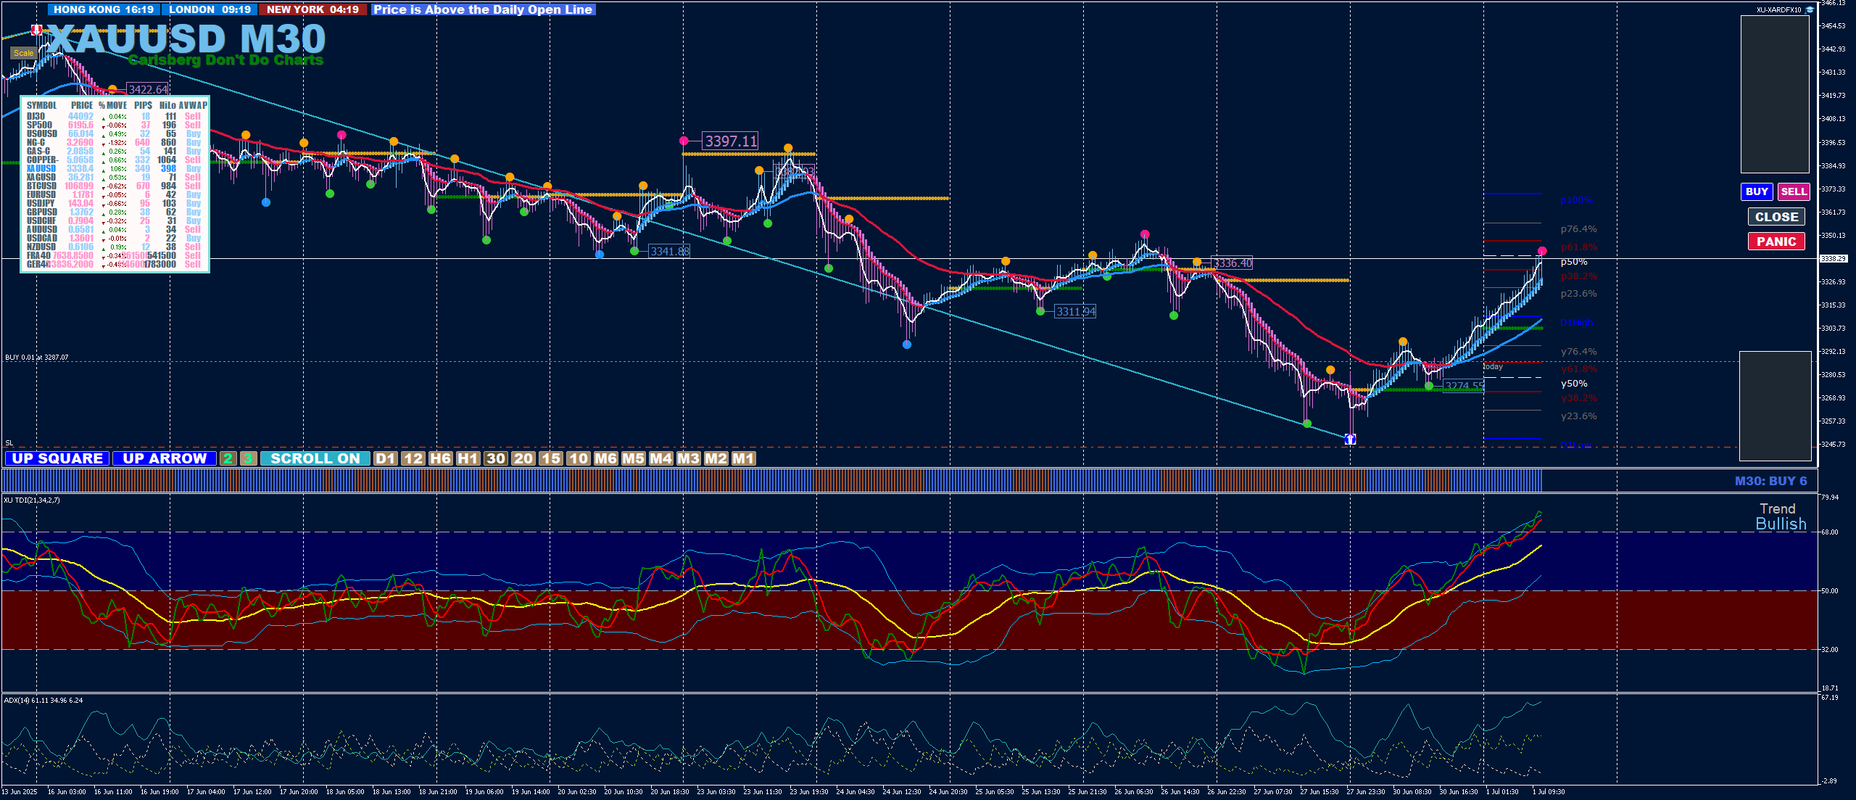Click the 3336.40 price label tag

tap(1232, 263)
